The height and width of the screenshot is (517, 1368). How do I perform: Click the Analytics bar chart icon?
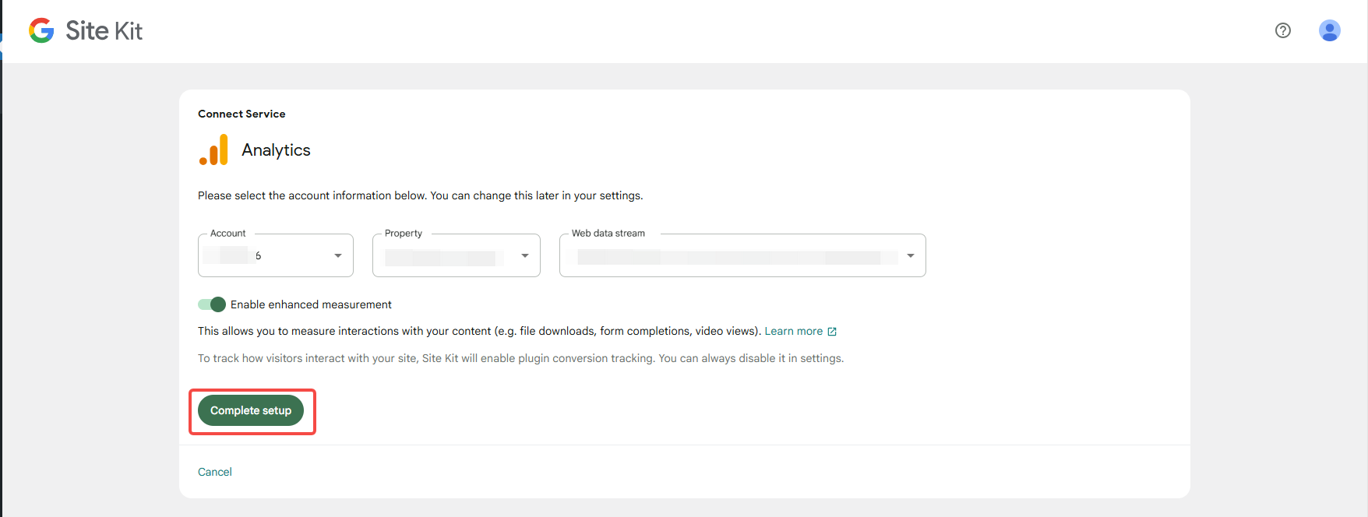213,149
